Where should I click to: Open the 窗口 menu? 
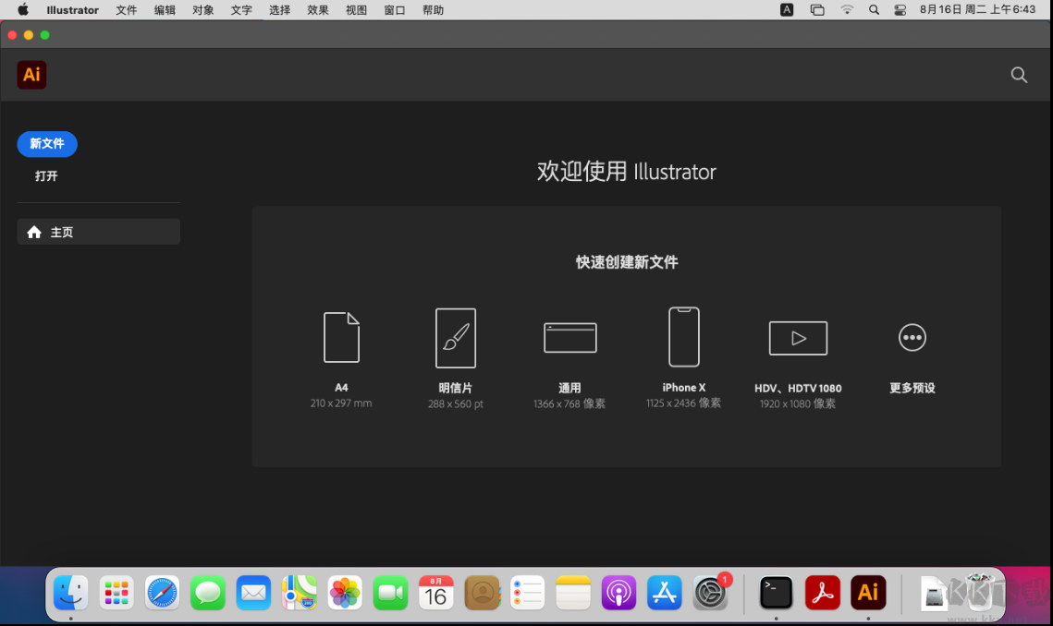click(x=394, y=10)
